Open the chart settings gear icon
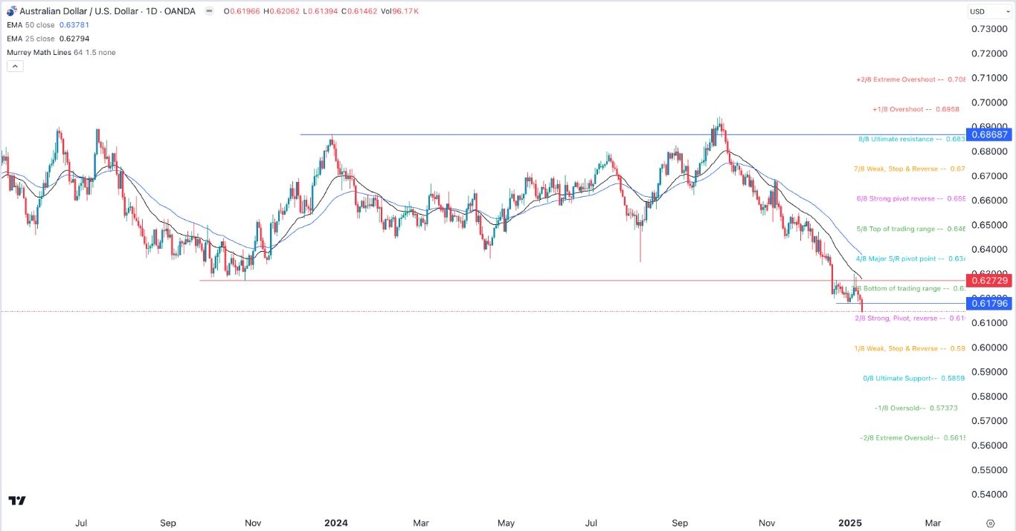Image resolution: width=1016 pixels, height=531 pixels. click(x=991, y=523)
